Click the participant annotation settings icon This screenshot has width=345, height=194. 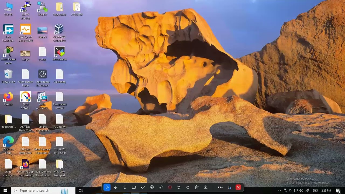(229, 187)
